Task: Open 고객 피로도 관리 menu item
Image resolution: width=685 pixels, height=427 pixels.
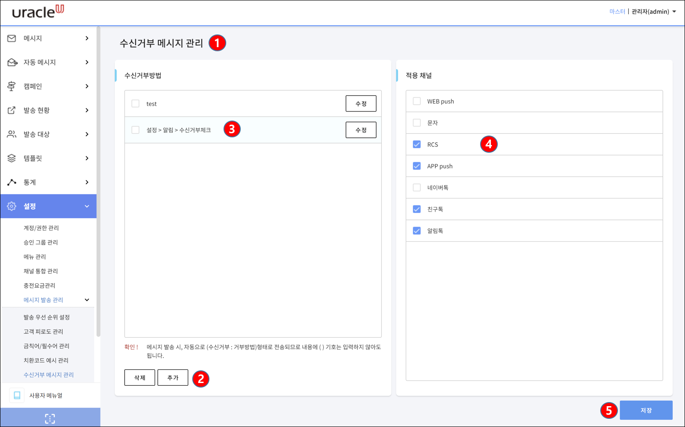Action: pos(44,332)
